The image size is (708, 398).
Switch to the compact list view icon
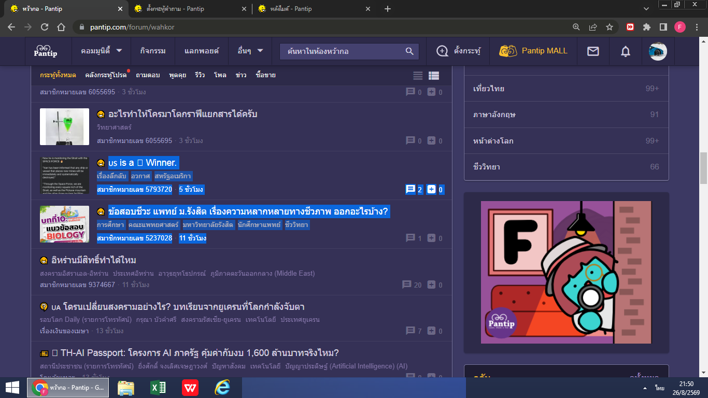click(418, 76)
